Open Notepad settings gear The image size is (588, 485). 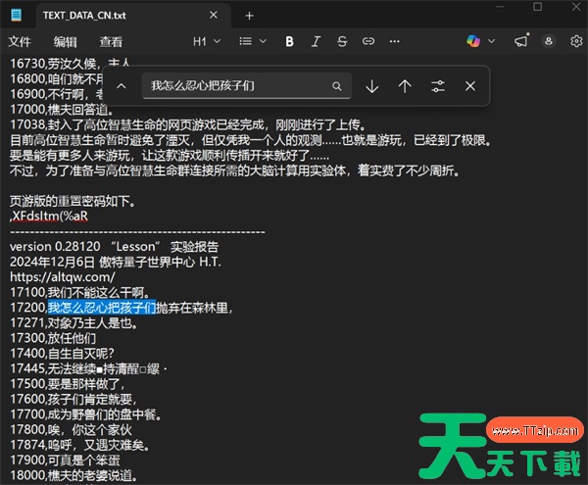(576, 41)
